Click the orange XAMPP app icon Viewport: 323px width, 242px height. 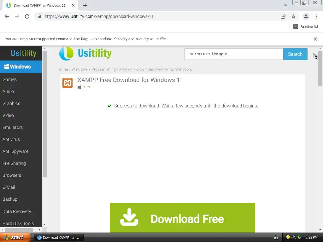point(68,83)
